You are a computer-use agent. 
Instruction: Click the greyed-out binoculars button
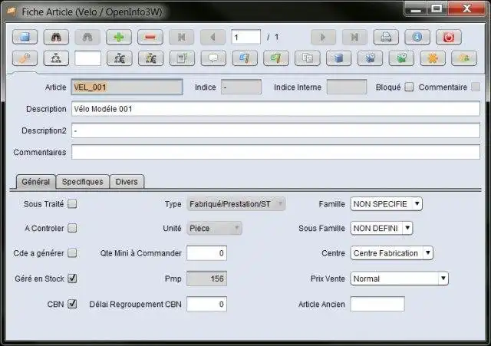pyautogui.click(x=87, y=37)
